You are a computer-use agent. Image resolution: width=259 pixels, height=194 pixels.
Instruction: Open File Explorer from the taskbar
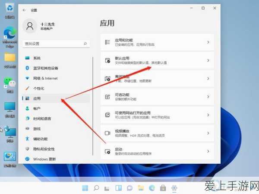141,188
